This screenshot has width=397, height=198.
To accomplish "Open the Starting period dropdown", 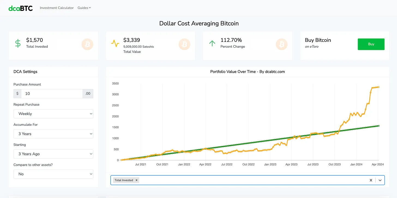I will coord(53,154).
